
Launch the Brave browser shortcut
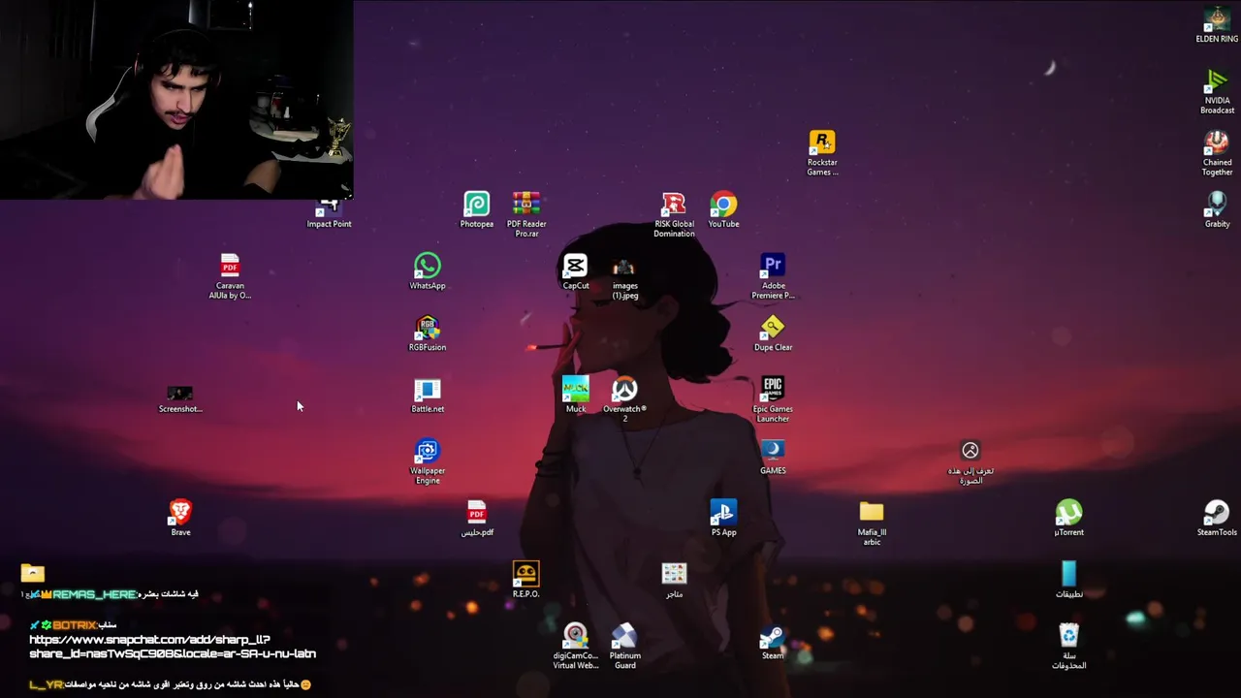tap(180, 518)
